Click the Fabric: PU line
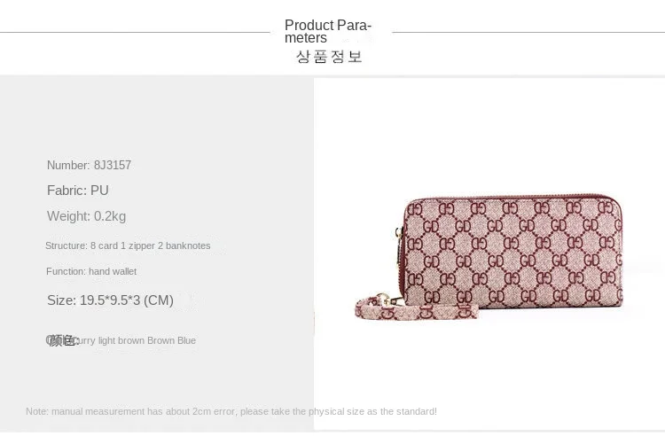This screenshot has height=444, width=665. click(x=78, y=191)
